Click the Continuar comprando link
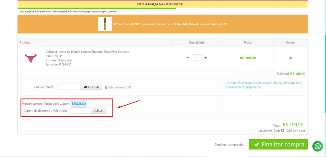 [x=229, y=144]
